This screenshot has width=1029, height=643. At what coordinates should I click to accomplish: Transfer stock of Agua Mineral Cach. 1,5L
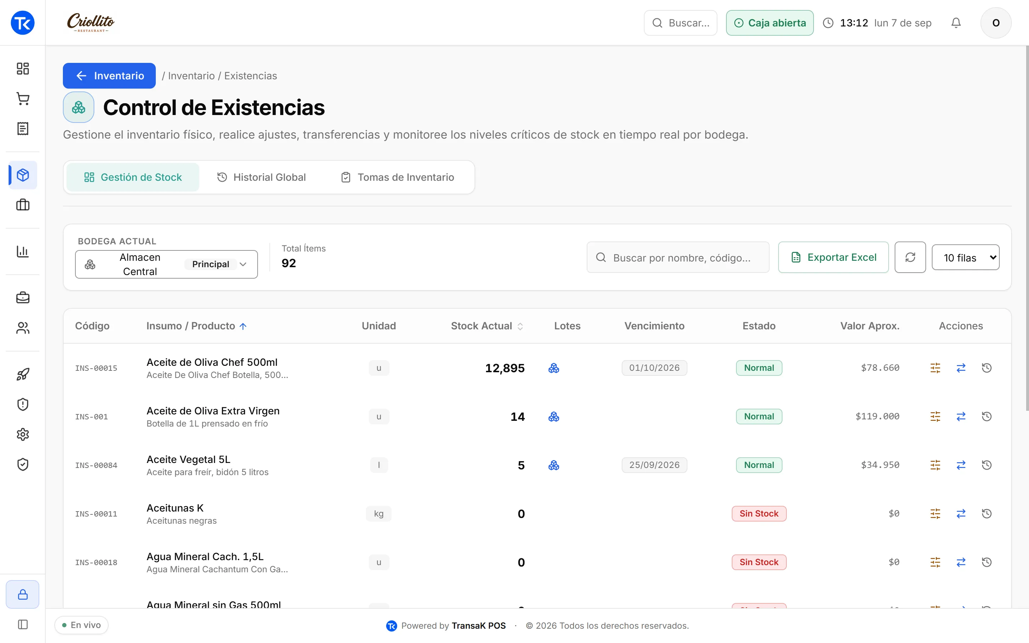(961, 562)
